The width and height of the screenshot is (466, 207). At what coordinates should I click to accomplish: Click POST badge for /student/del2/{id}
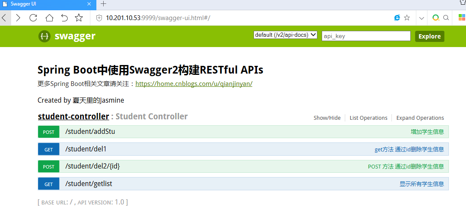49,167
